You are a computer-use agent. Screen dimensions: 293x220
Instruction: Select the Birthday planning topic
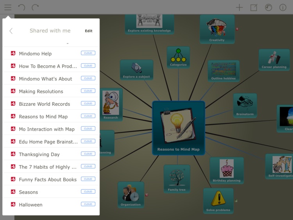[x=227, y=170]
